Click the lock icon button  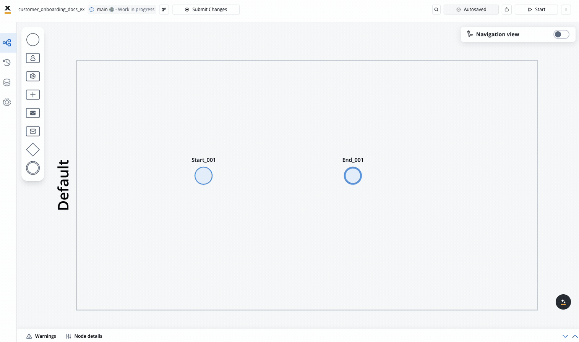coord(507,10)
